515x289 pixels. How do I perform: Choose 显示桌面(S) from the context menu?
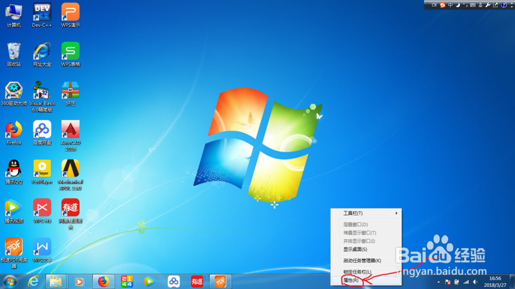coord(366,249)
